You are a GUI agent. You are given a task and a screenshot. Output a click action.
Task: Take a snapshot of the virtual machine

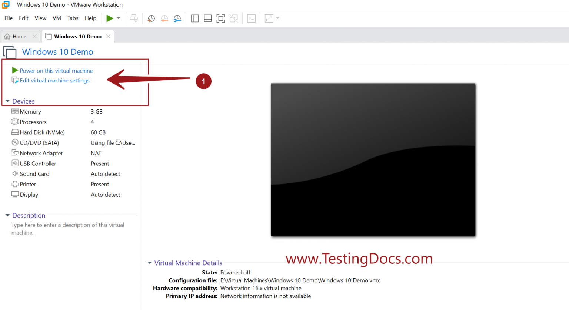tap(151, 18)
